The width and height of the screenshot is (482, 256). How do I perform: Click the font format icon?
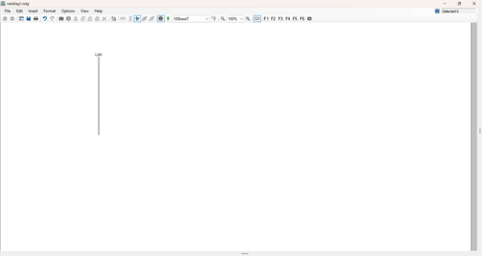113,19
